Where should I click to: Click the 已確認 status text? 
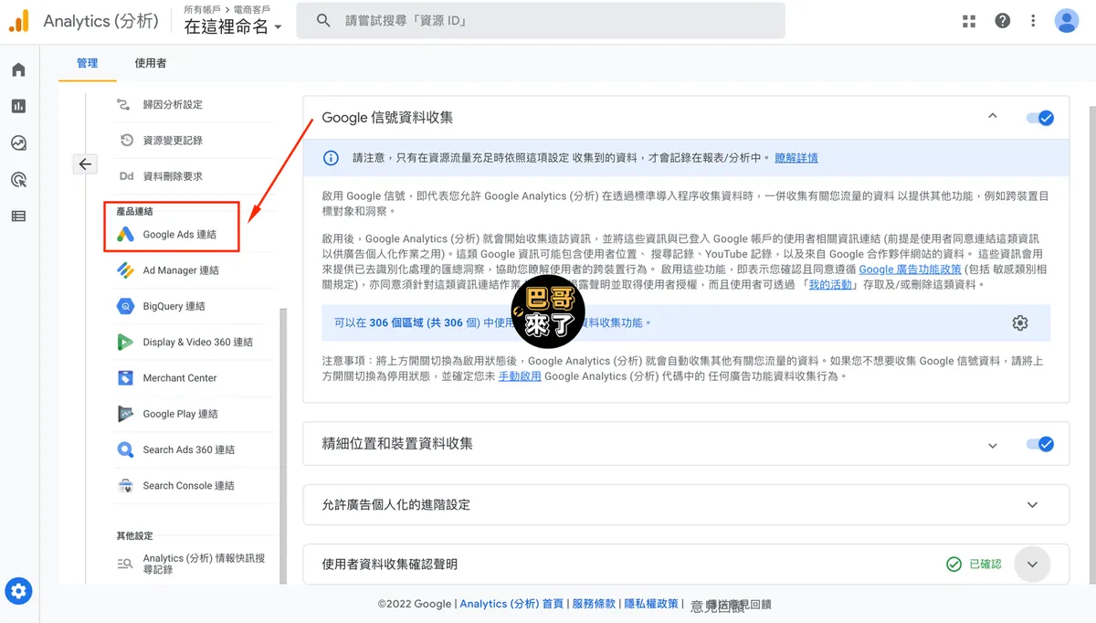[985, 565]
